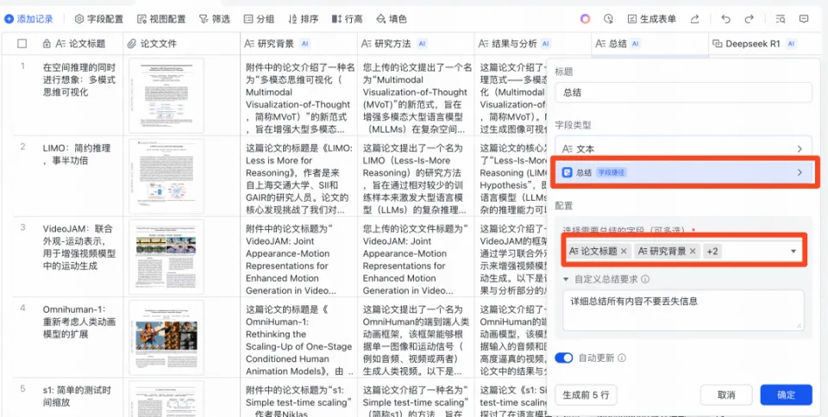Click row 2 研究背景 cell about LIMO
This screenshot has height=417, width=828.
[299, 178]
